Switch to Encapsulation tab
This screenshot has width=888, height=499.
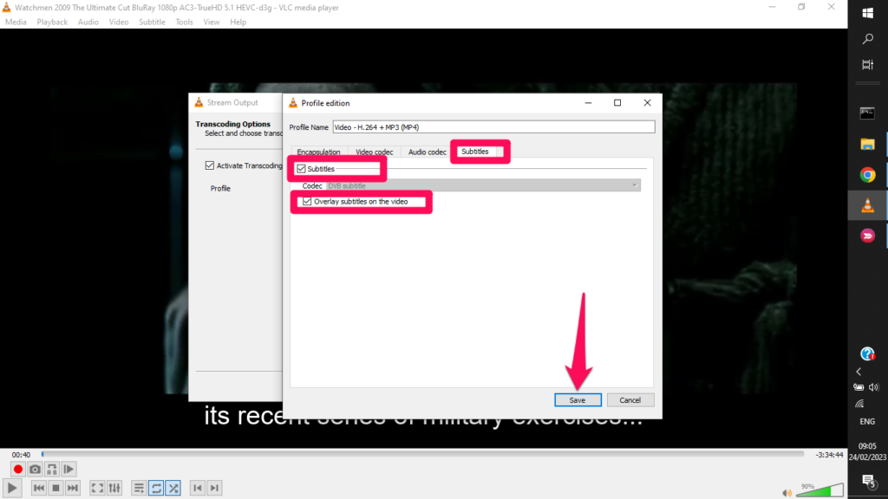point(318,152)
